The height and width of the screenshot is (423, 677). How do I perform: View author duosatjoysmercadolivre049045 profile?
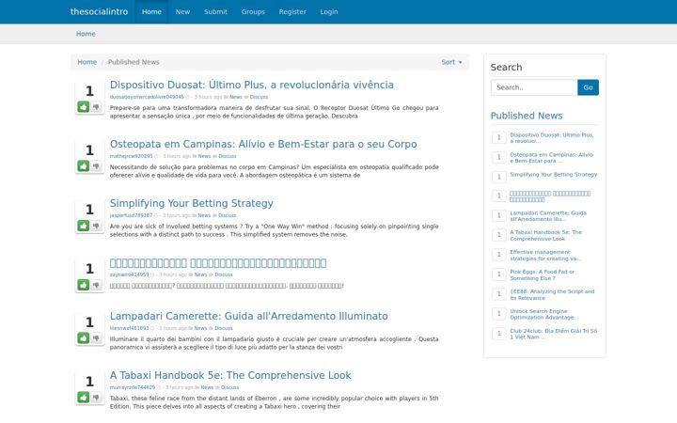click(147, 97)
